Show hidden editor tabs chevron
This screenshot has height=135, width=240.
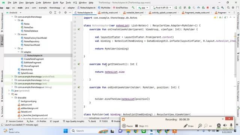229,12
